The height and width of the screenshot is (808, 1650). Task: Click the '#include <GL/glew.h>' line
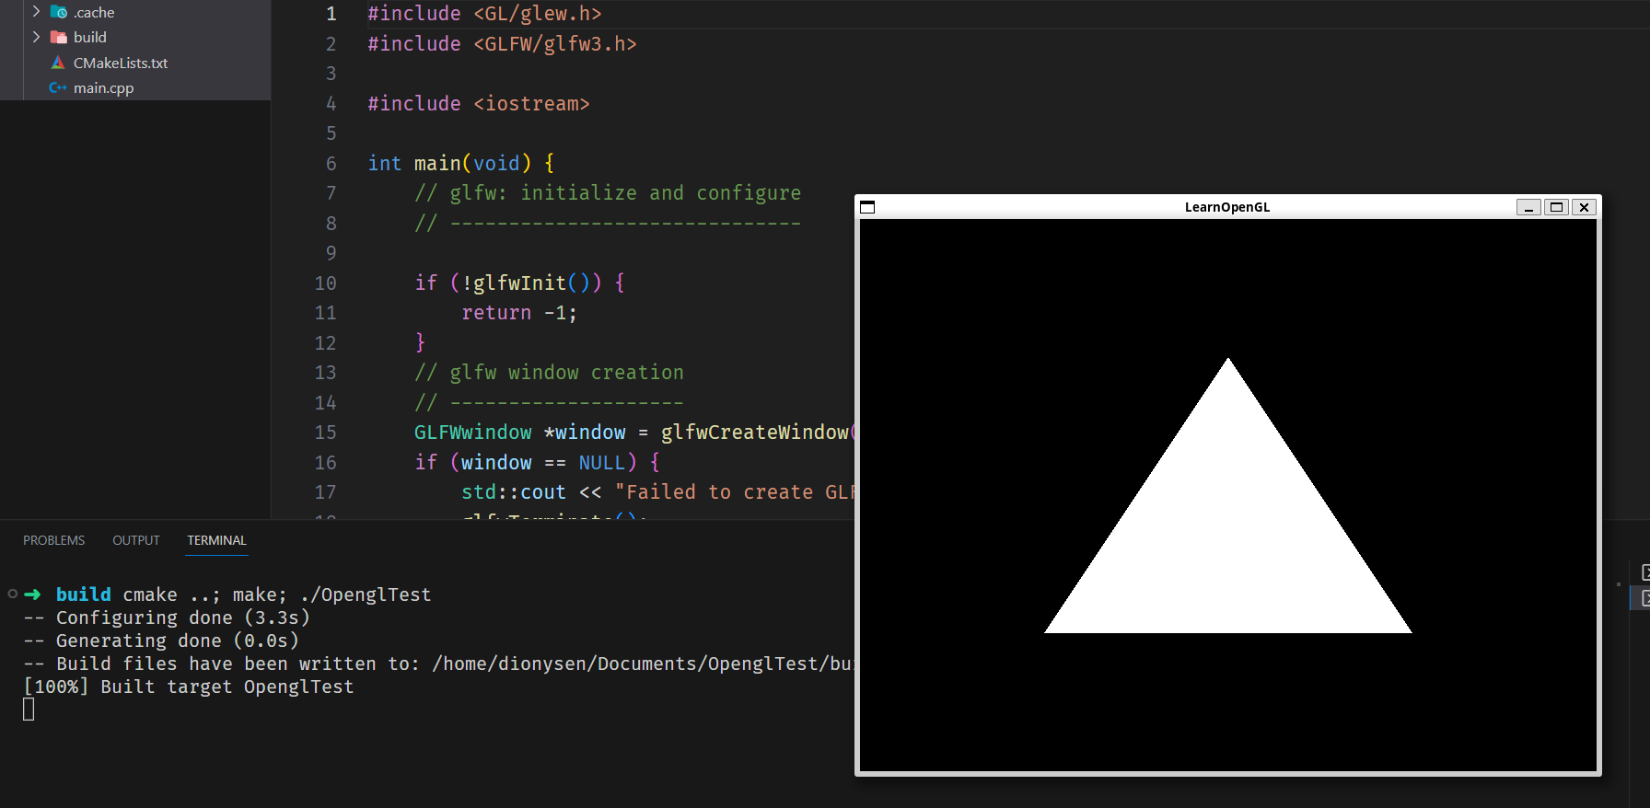pos(484,14)
